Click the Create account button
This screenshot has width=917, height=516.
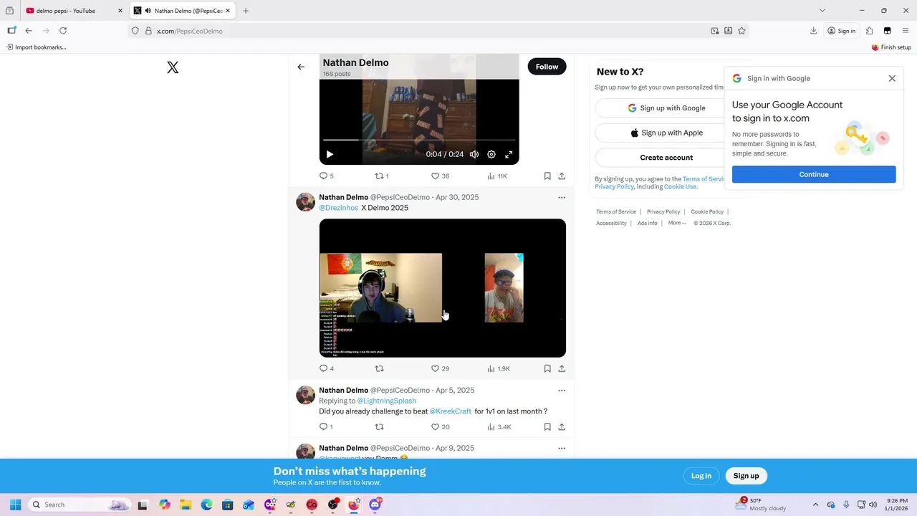pos(666,158)
